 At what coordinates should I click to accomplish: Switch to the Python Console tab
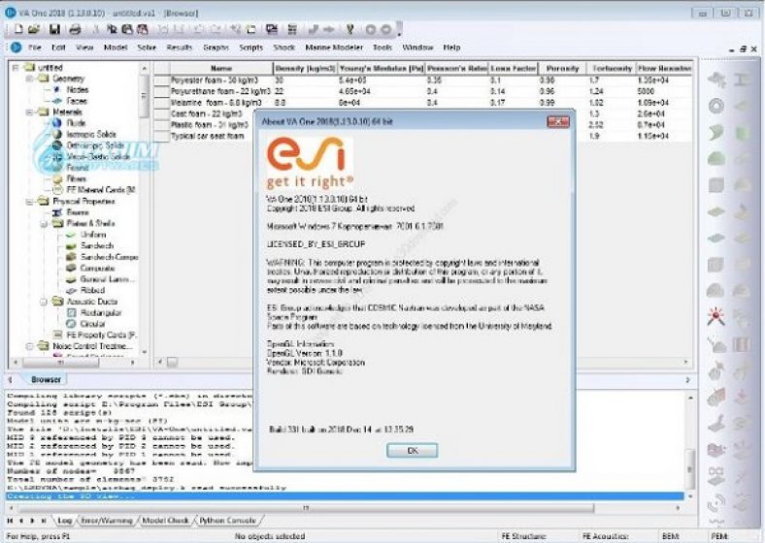click(x=227, y=521)
